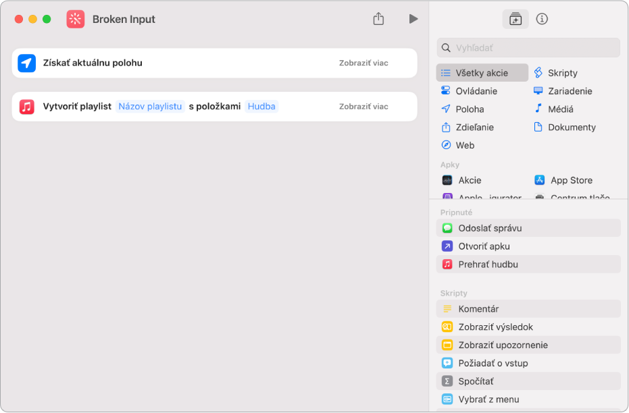Screen dimensions: 629x413
Task: Click the Music icon on Vytvoriť playlist
Action: point(27,107)
